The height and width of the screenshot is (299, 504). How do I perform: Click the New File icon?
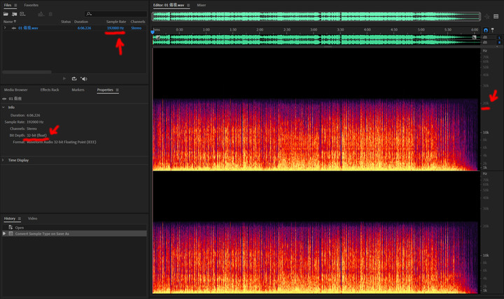(22, 14)
